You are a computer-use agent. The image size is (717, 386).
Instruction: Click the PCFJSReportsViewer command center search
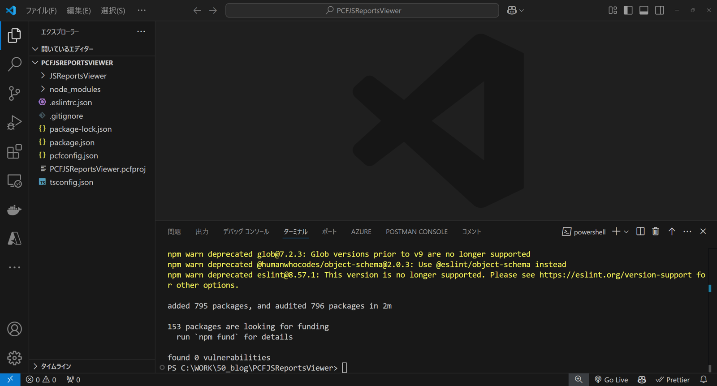coord(362,10)
